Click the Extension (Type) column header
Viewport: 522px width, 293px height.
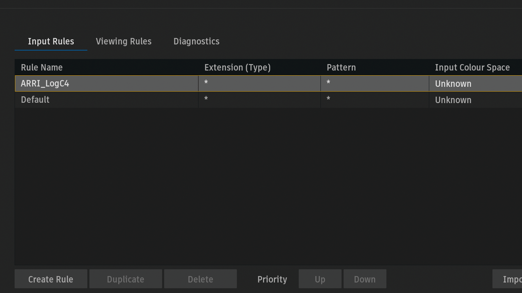238,67
